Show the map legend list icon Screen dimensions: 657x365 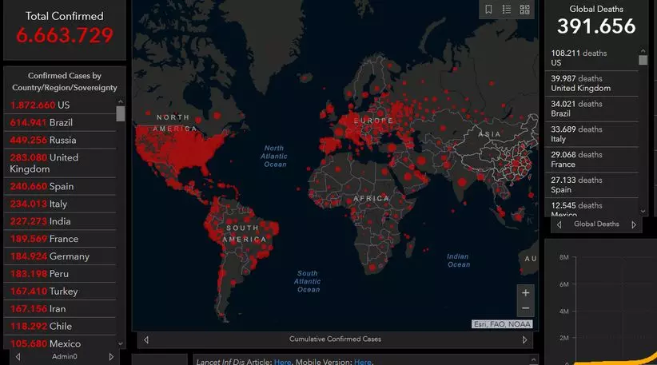click(507, 10)
